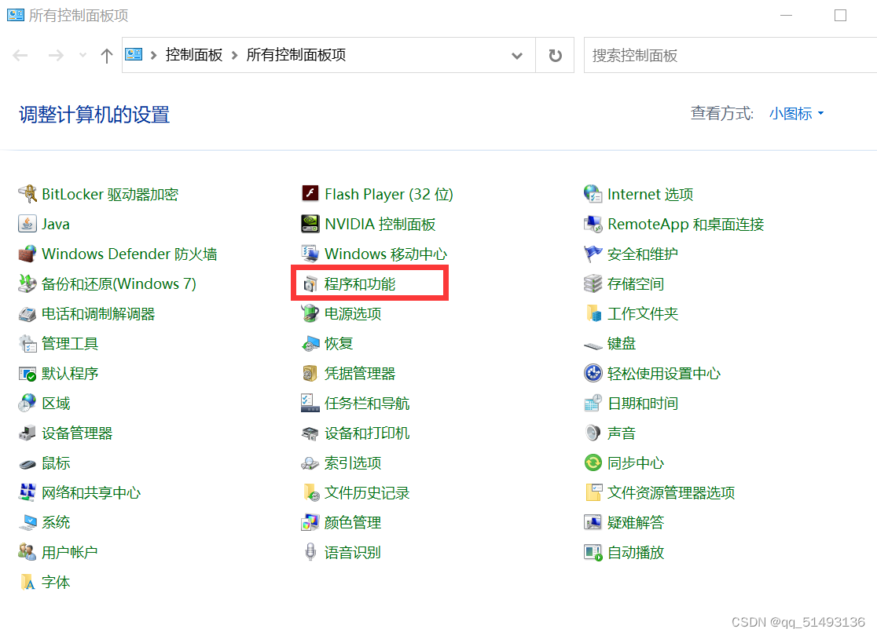Open recent locations dropdown arrow
877x636 pixels.
point(83,55)
